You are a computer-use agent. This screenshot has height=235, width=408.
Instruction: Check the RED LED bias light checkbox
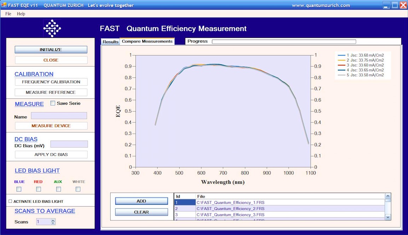tap(38, 189)
